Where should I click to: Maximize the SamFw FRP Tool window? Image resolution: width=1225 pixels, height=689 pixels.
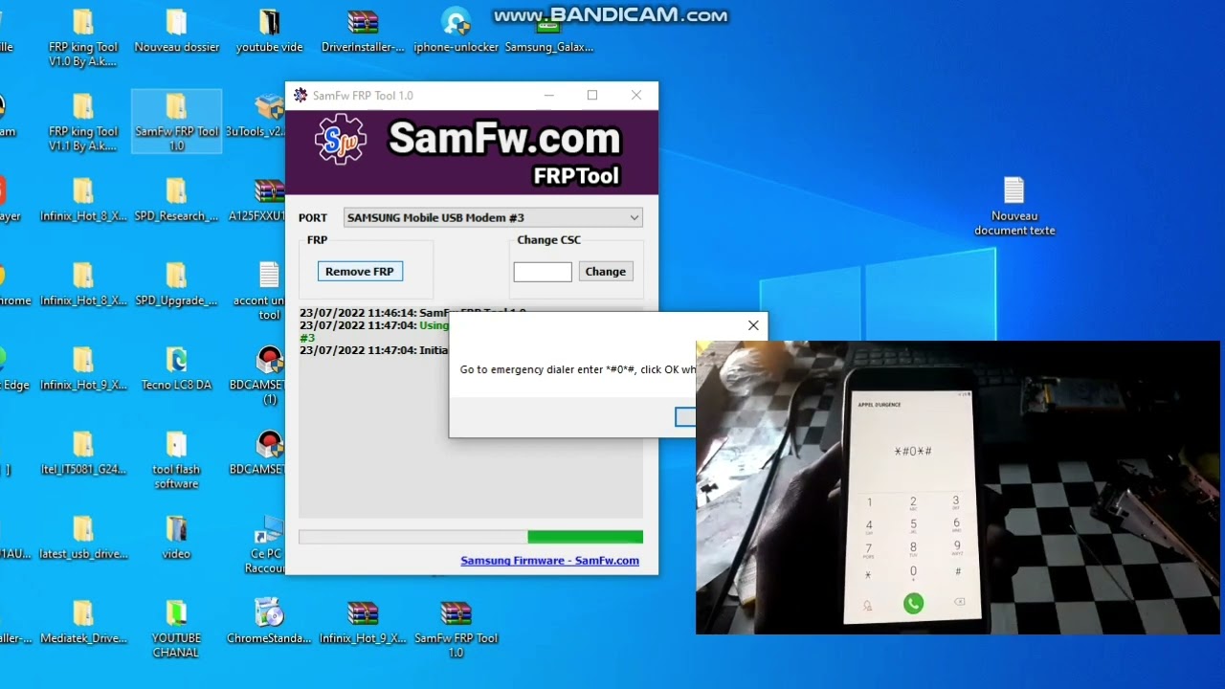592,95
